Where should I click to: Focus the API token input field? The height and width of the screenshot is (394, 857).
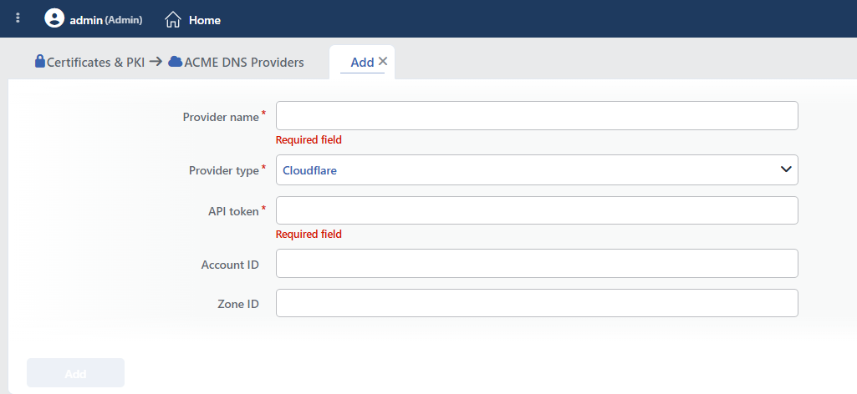click(x=537, y=210)
